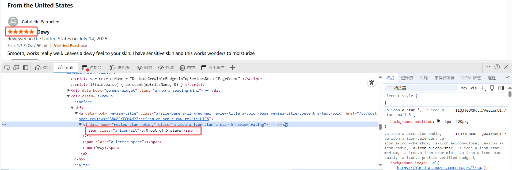Toggle .cls element classes panel
Image resolution: width=512 pixels, height=170 pixels.
point(473,88)
